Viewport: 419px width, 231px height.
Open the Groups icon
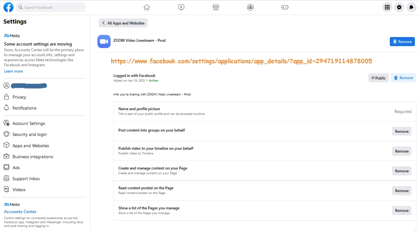coord(250,7)
